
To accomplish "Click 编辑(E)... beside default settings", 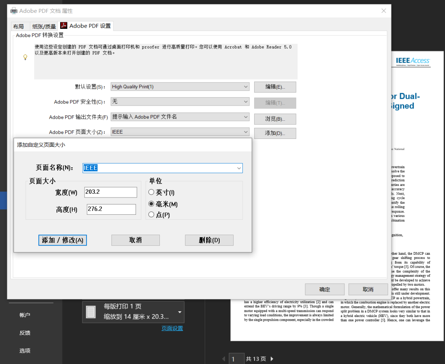I will [x=275, y=87].
